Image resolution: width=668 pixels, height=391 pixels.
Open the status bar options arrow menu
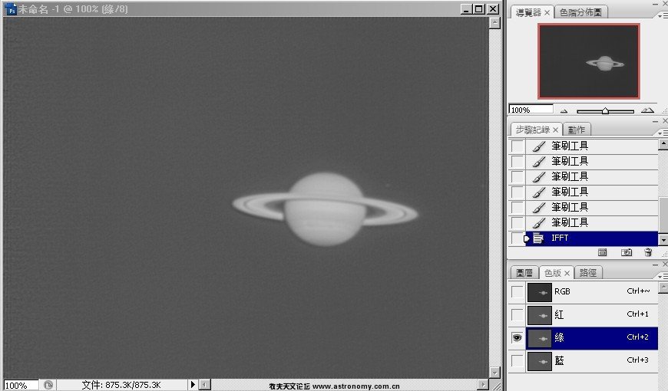(x=193, y=385)
